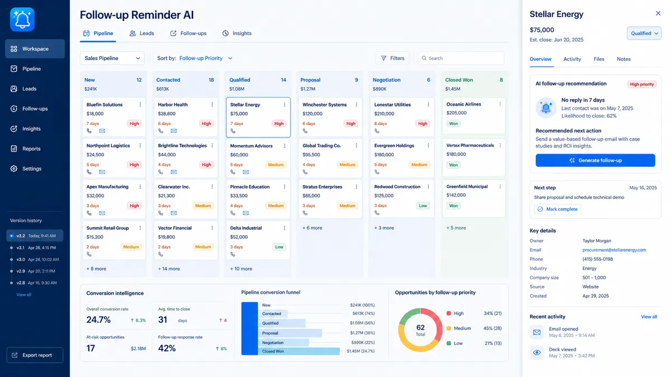Expand + 10 more in Qualified column
This screenshot has width=671, height=377.
(241, 269)
